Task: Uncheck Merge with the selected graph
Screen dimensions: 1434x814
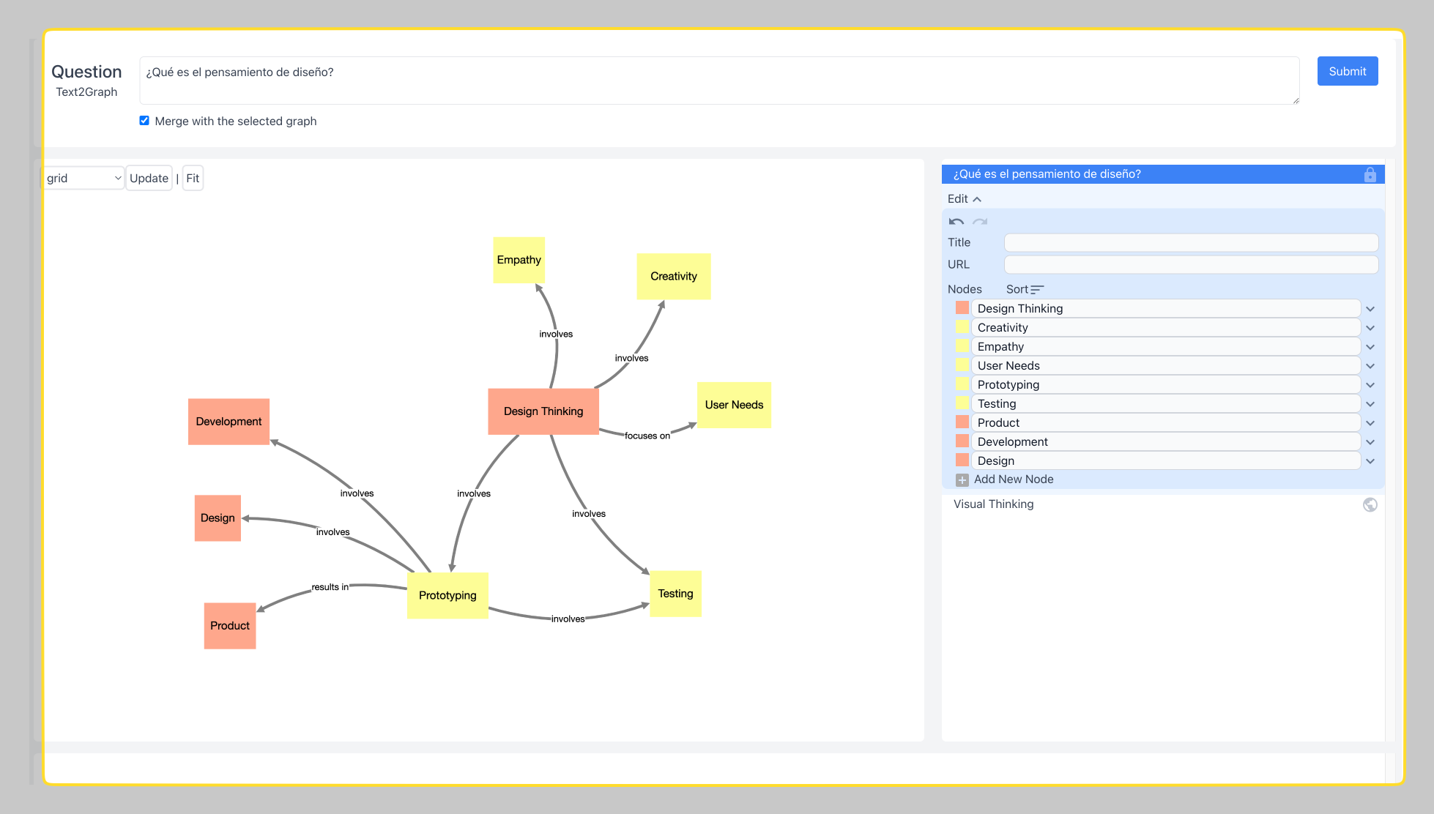Action: click(144, 121)
